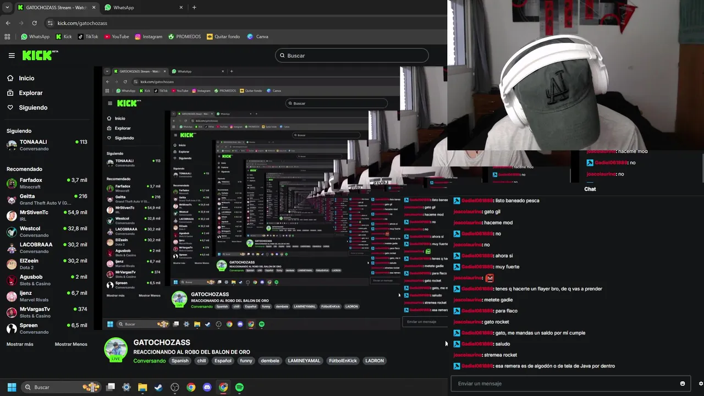Open recommended channel ijenz

click(47, 296)
